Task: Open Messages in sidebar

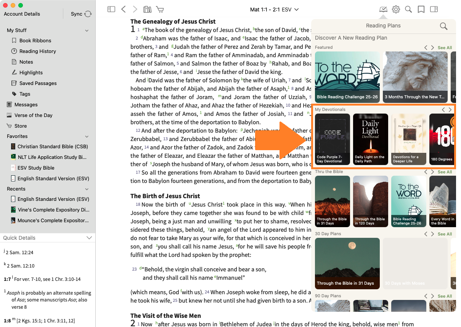Action: coord(26,104)
